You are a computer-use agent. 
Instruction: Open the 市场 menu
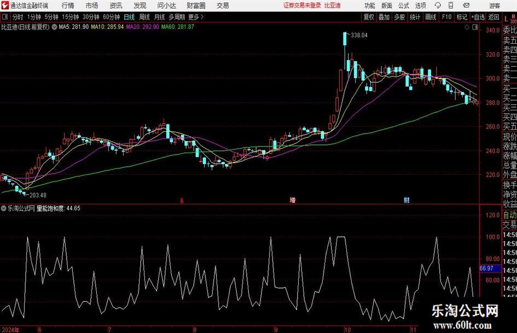click(x=92, y=5)
